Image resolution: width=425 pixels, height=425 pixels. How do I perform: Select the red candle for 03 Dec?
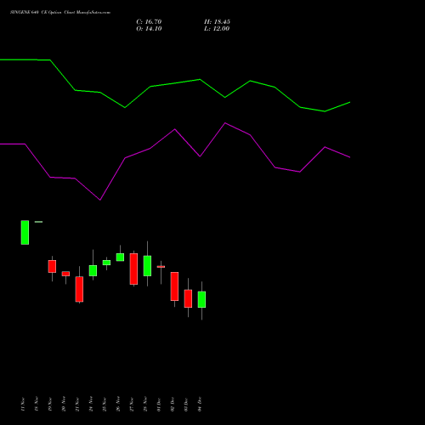(188, 298)
